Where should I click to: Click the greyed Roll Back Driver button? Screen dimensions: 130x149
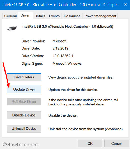pyautogui.click(x=24, y=102)
